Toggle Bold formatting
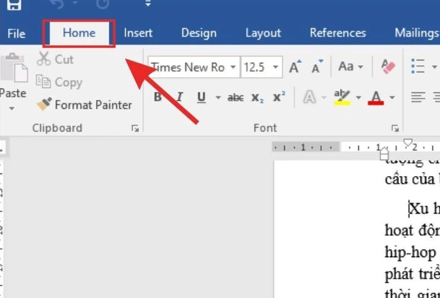 tap(158, 97)
